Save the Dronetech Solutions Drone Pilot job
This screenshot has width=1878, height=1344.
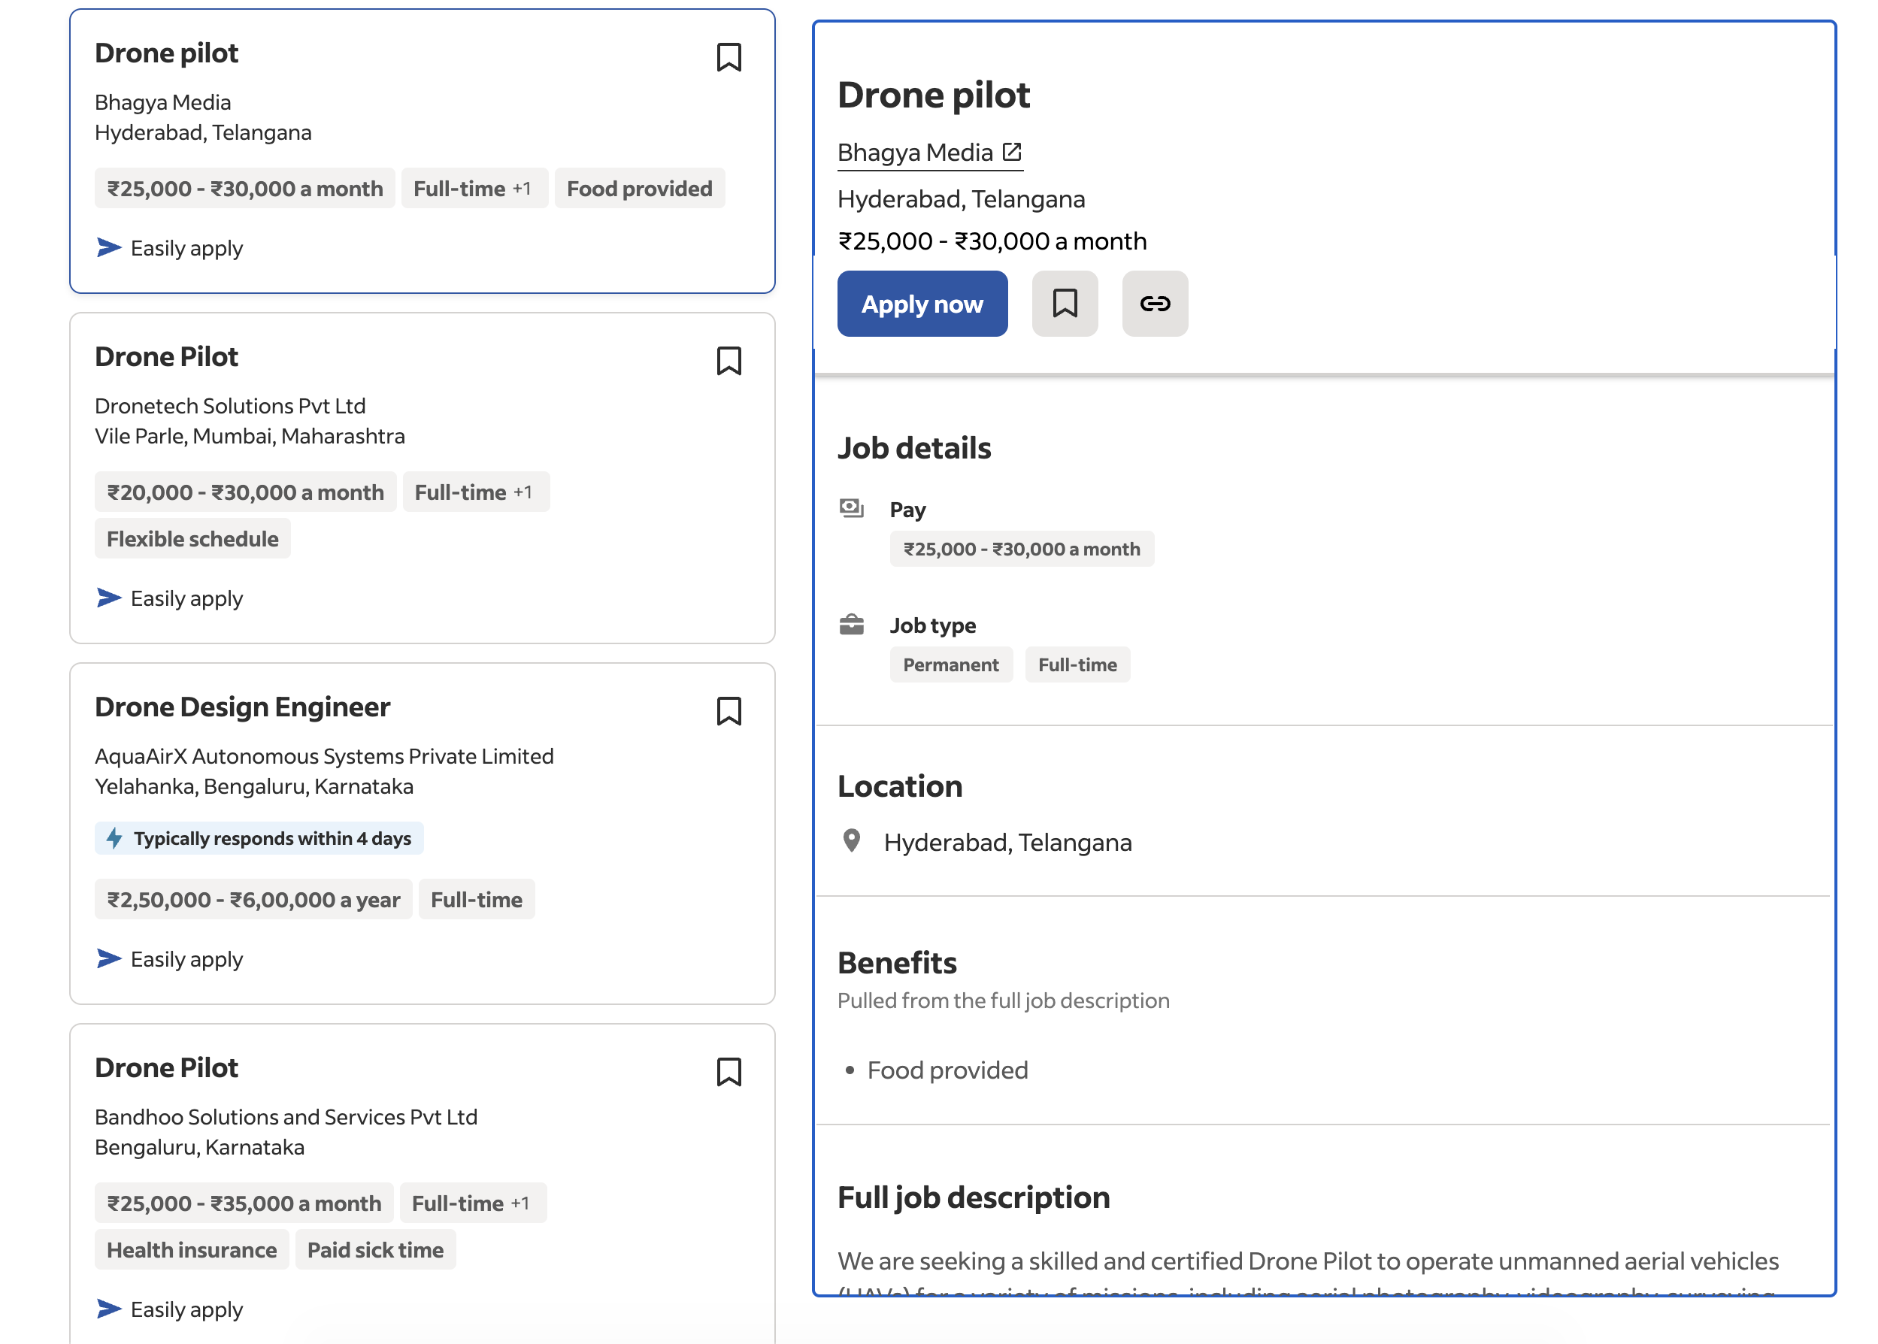pyautogui.click(x=728, y=361)
